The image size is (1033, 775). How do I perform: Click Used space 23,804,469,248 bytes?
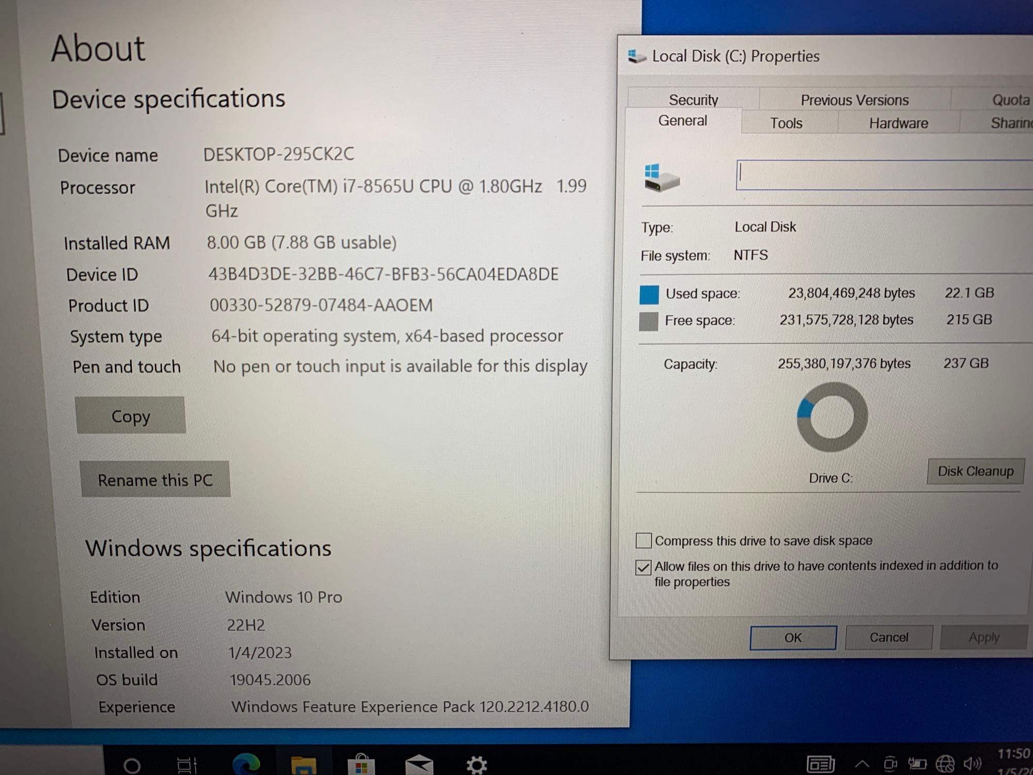pyautogui.click(x=851, y=293)
